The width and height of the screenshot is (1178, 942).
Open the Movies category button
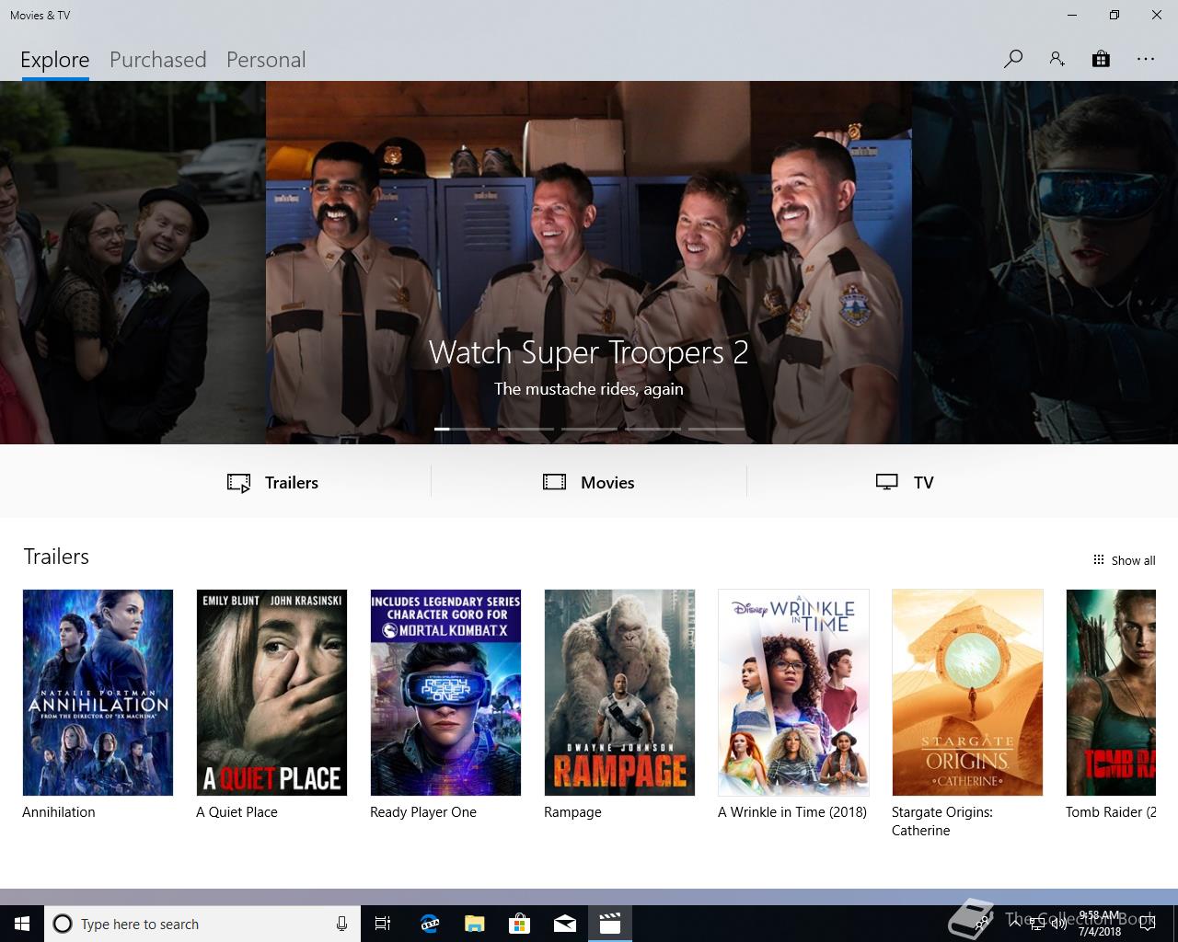tap(589, 482)
